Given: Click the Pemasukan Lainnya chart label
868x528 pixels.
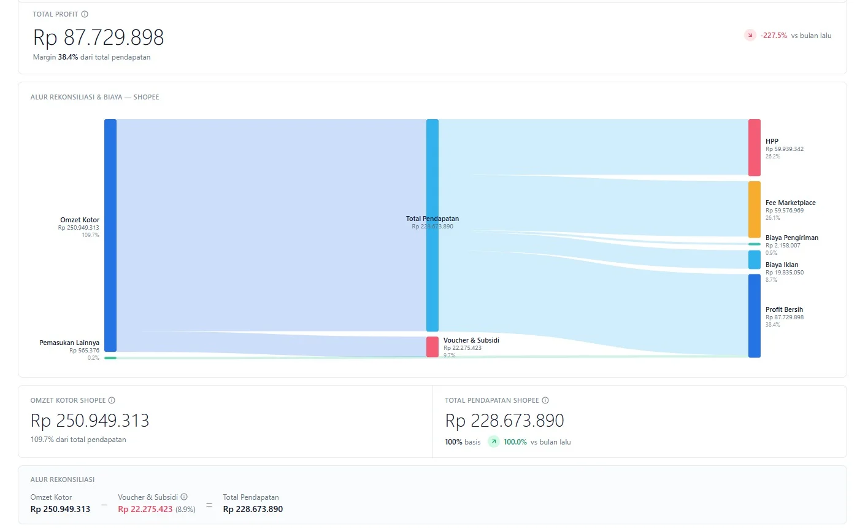Looking at the screenshot, I should (x=69, y=343).
